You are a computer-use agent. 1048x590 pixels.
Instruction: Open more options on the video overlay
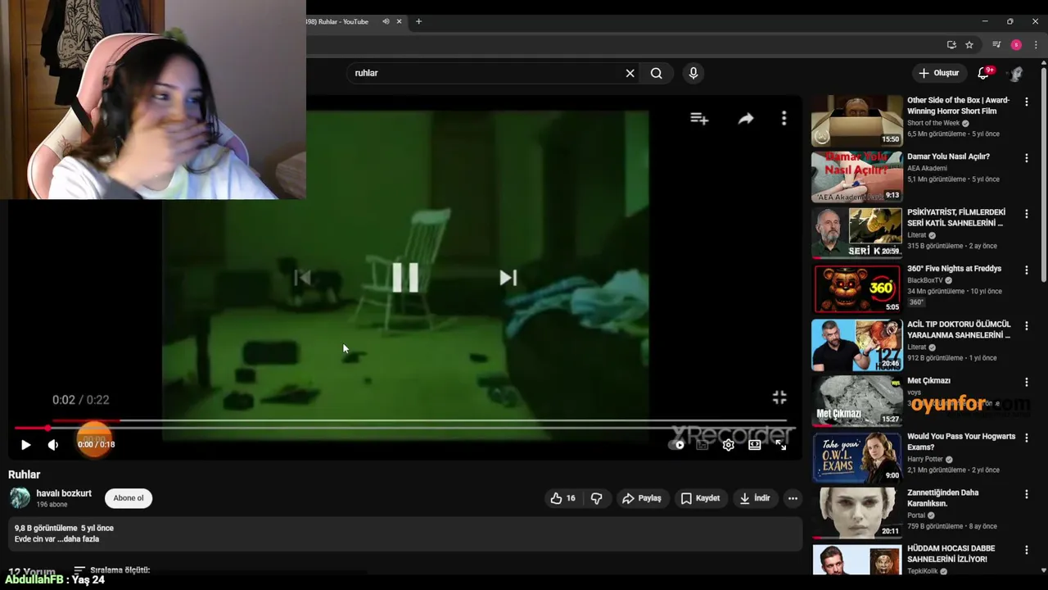click(x=784, y=119)
